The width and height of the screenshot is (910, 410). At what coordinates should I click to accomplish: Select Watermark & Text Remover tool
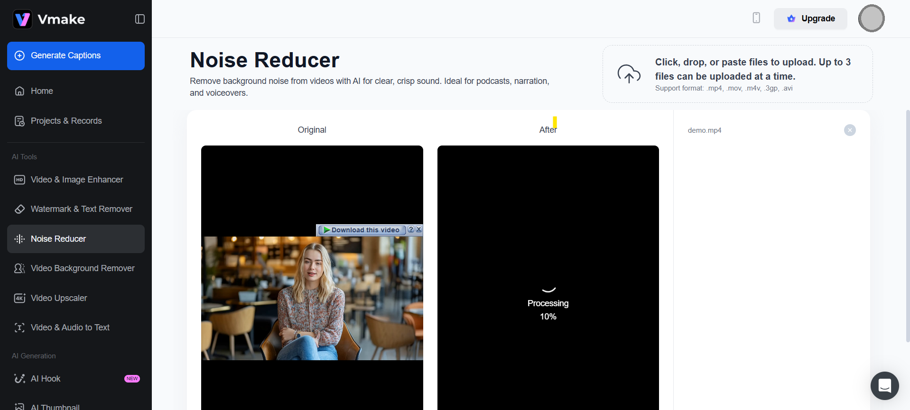81,209
